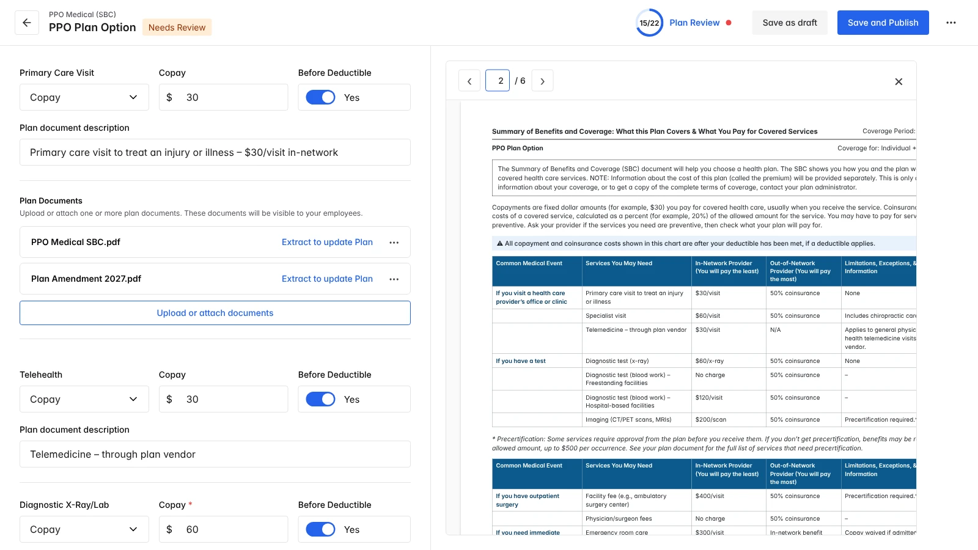Close the document preview panel
The image size is (978, 550).
coord(899,81)
